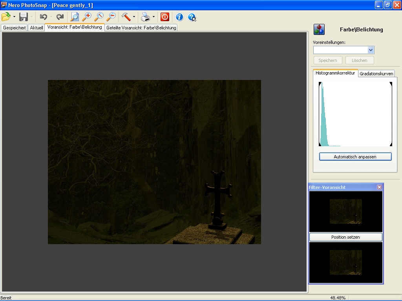Print the image with the printer icon
The image size is (402, 301).
coord(145,17)
